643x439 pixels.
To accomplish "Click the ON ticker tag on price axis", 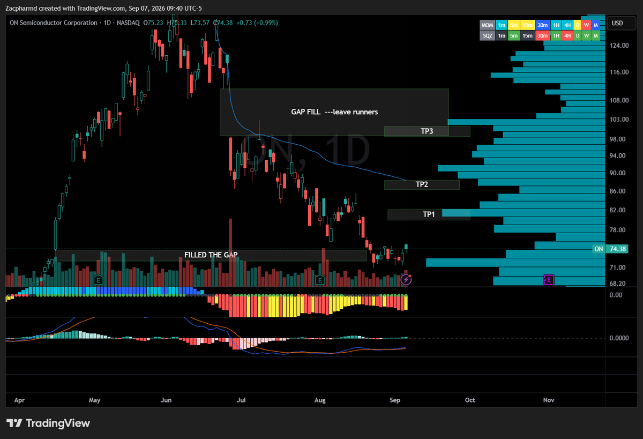I will (x=599, y=249).
